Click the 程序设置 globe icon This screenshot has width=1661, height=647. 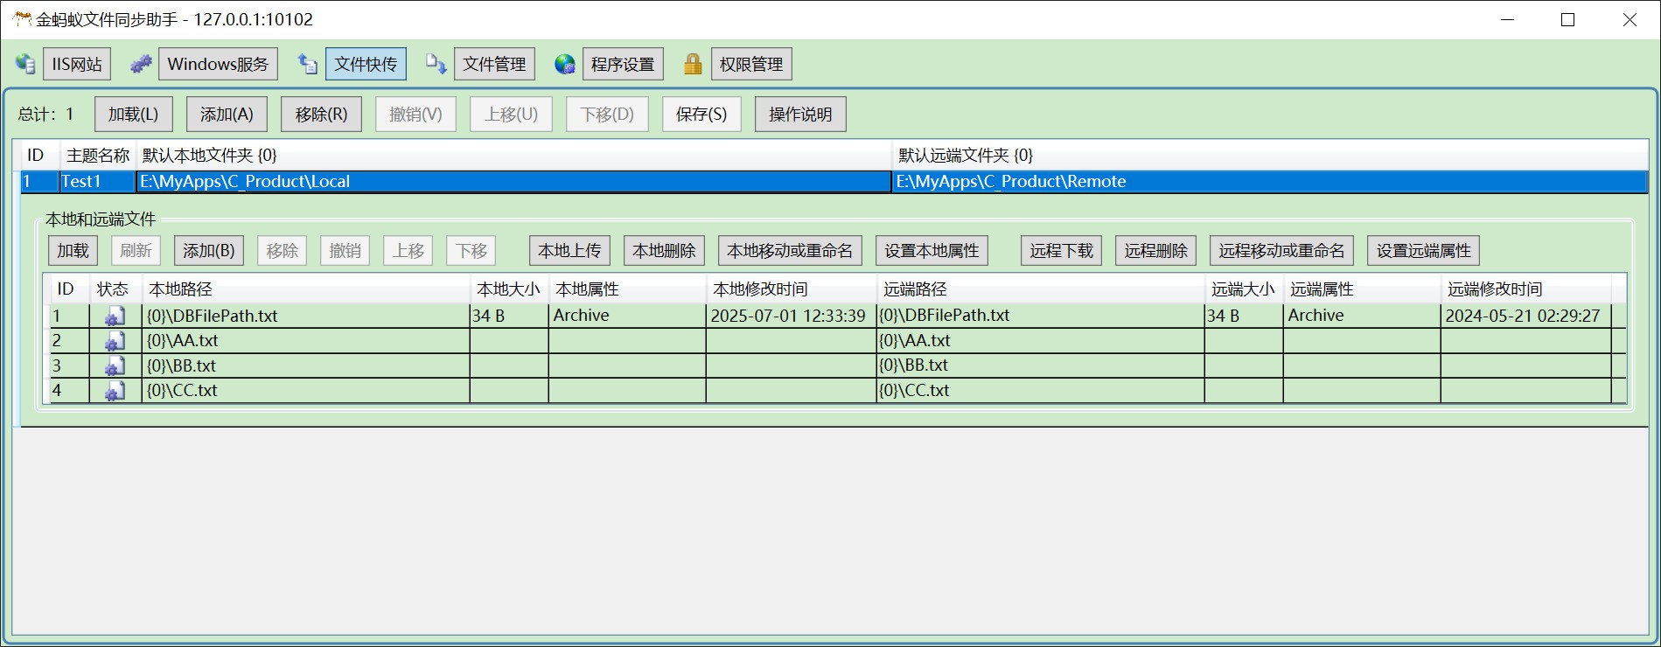coord(565,64)
